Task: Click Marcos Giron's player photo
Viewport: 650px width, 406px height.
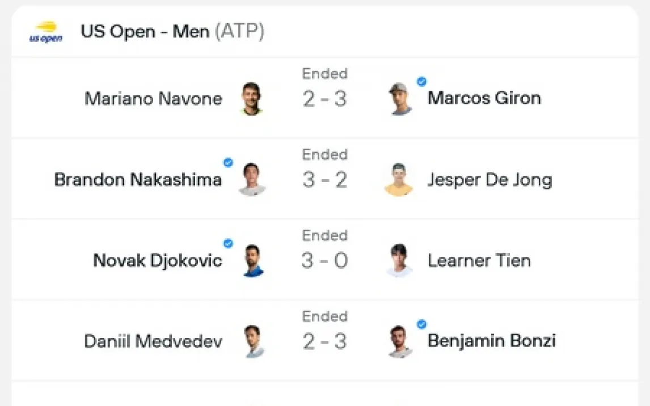Action: (x=400, y=99)
